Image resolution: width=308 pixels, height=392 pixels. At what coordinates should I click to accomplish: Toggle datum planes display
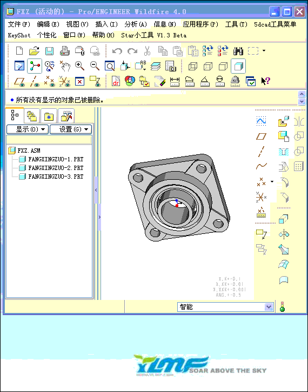(19, 82)
